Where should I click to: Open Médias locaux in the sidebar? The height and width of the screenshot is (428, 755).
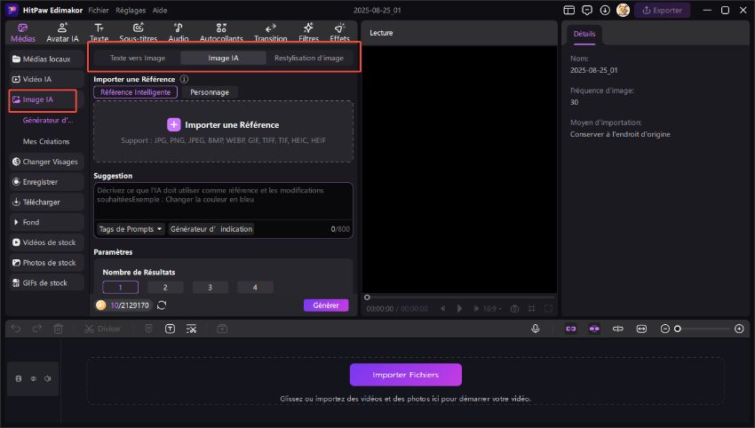(x=47, y=59)
